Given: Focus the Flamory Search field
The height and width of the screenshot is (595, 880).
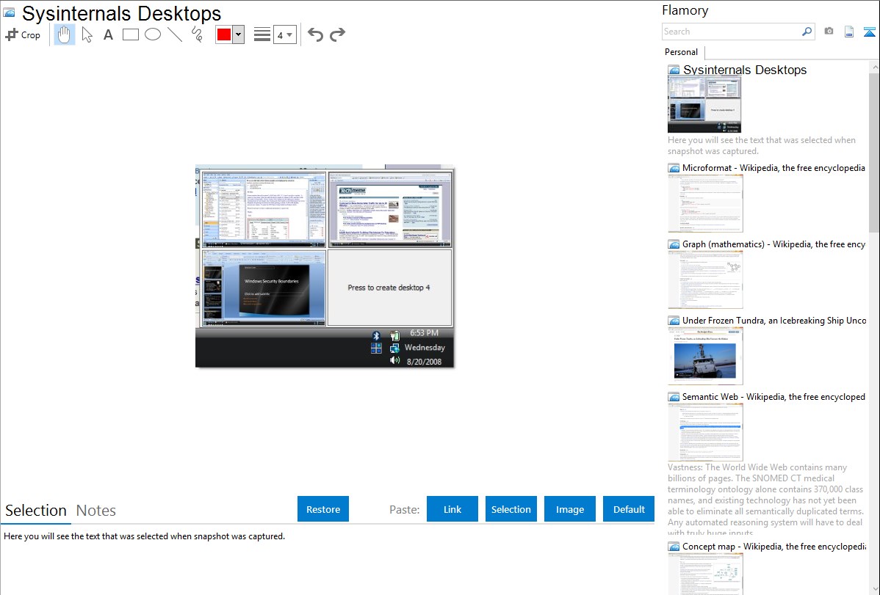Looking at the screenshot, I should (732, 32).
